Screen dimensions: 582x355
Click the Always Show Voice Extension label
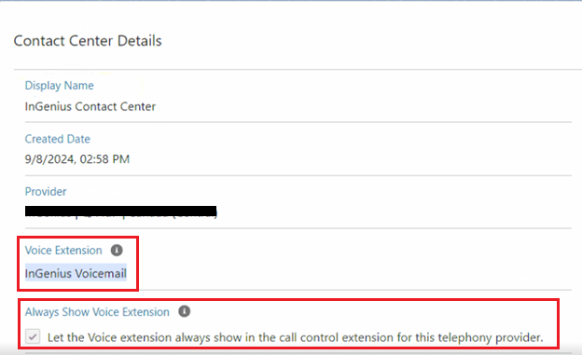tap(97, 312)
